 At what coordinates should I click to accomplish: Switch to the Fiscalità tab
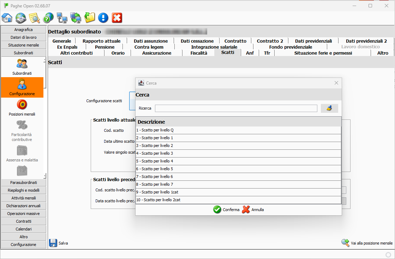(x=198, y=53)
